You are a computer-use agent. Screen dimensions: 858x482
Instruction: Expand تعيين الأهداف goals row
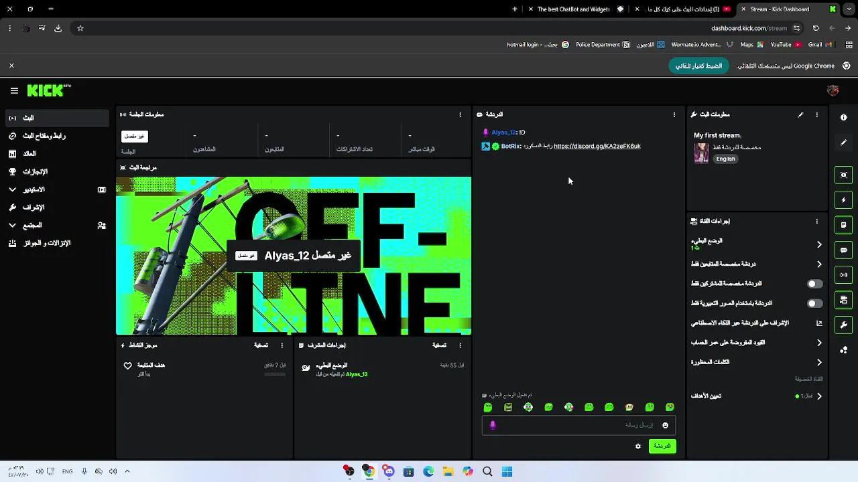(x=756, y=396)
